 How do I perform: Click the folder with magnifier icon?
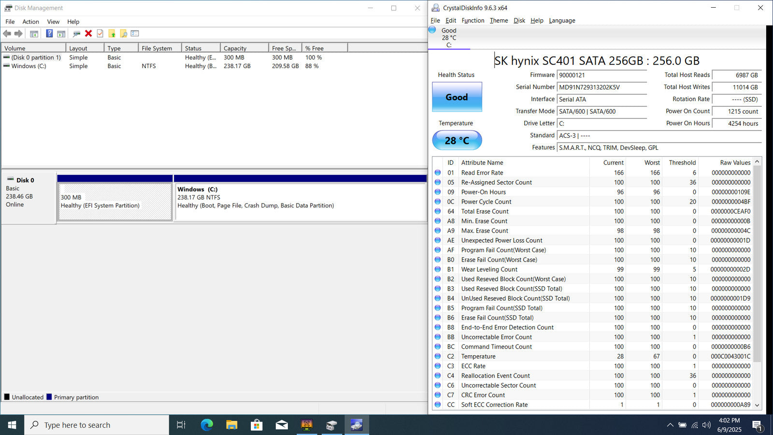[x=124, y=33]
